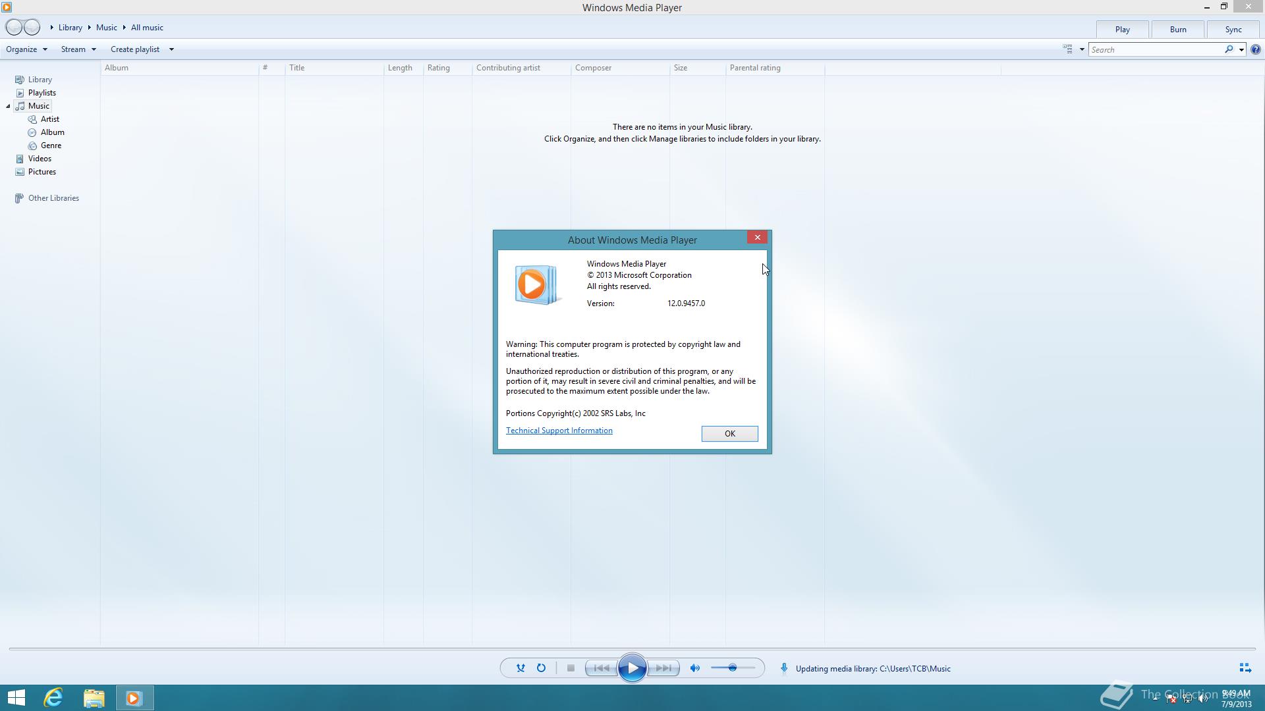1265x711 pixels.
Task: Click the seek bar above playback controls
Action: point(632,649)
